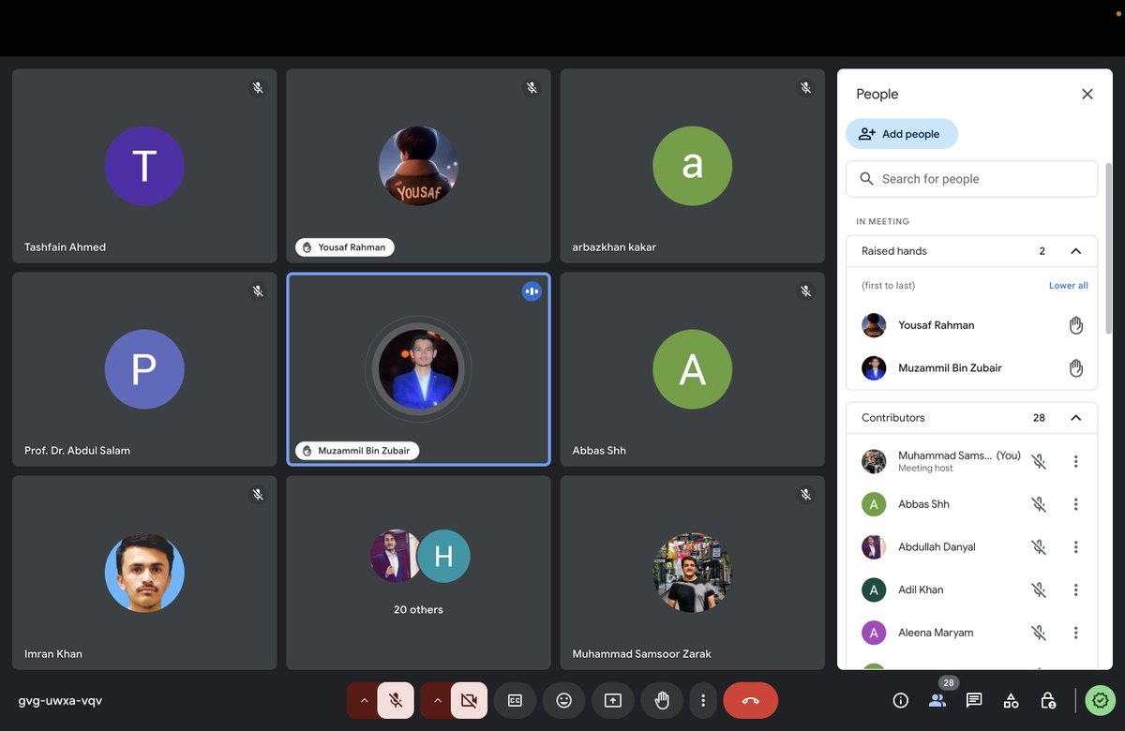1125x731 pixels.
Task: Leave the call with red hang-up button
Action: [750, 700]
